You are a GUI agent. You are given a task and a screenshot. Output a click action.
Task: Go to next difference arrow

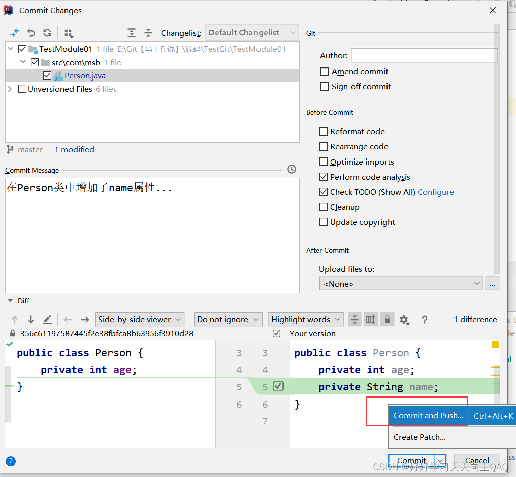point(31,320)
